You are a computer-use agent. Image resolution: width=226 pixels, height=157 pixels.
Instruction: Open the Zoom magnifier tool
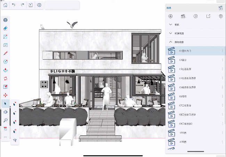point(5,120)
